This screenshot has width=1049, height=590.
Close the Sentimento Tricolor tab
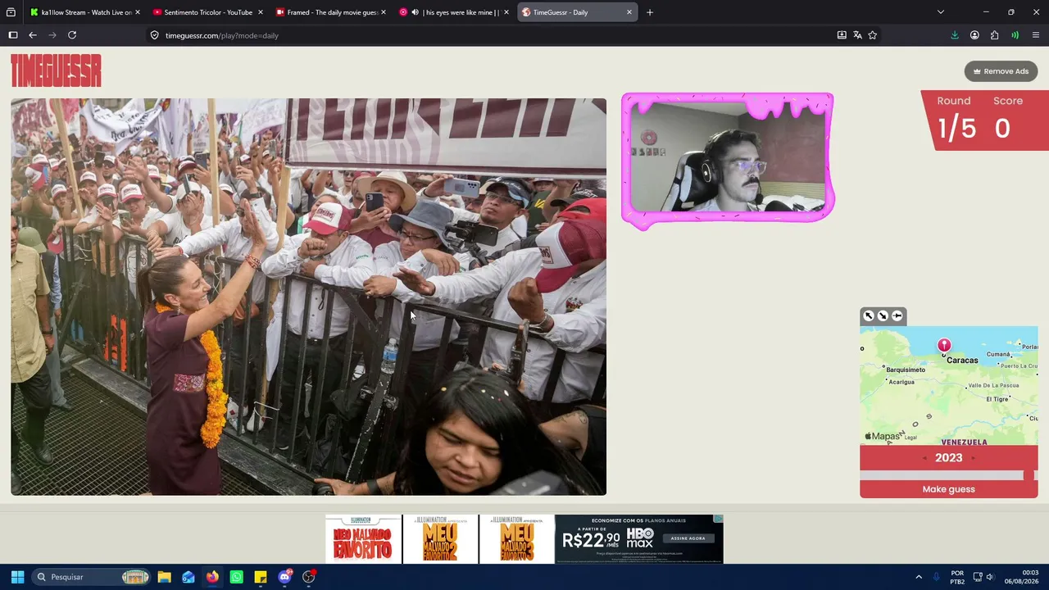point(260,12)
